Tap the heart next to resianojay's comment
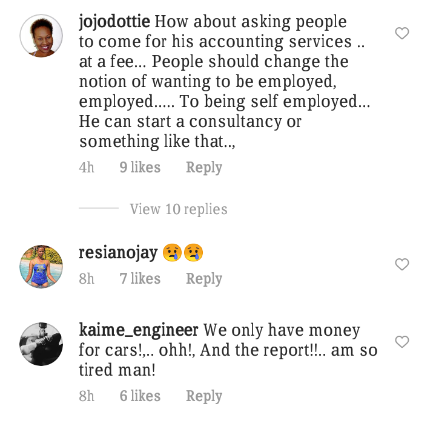436x421 pixels. [x=402, y=264]
